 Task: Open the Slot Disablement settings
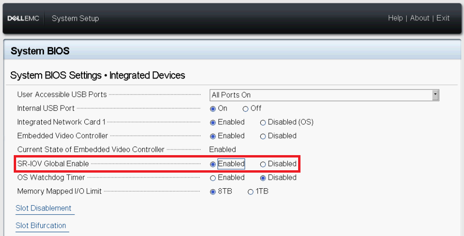pos(44,208)
